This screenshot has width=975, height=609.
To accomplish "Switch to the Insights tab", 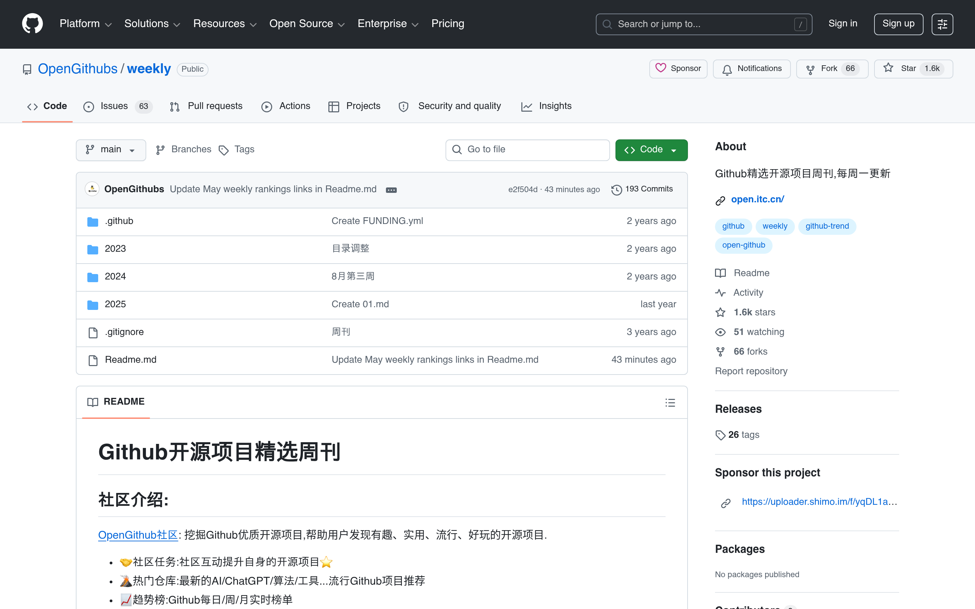I will pos(546,106).
